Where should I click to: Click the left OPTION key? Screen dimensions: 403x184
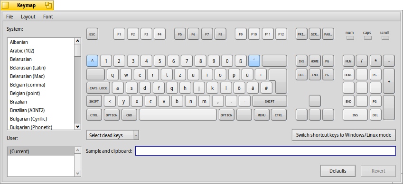[112, 115]
